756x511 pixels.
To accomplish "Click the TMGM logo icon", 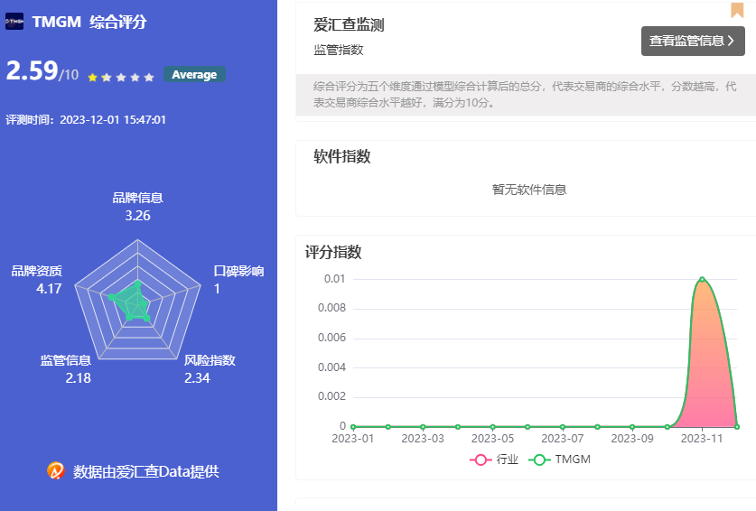I will (14, 22).
